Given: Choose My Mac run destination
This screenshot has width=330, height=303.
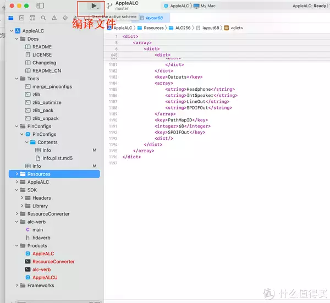Looking at the screenshot, I should (x=205, y=6).
